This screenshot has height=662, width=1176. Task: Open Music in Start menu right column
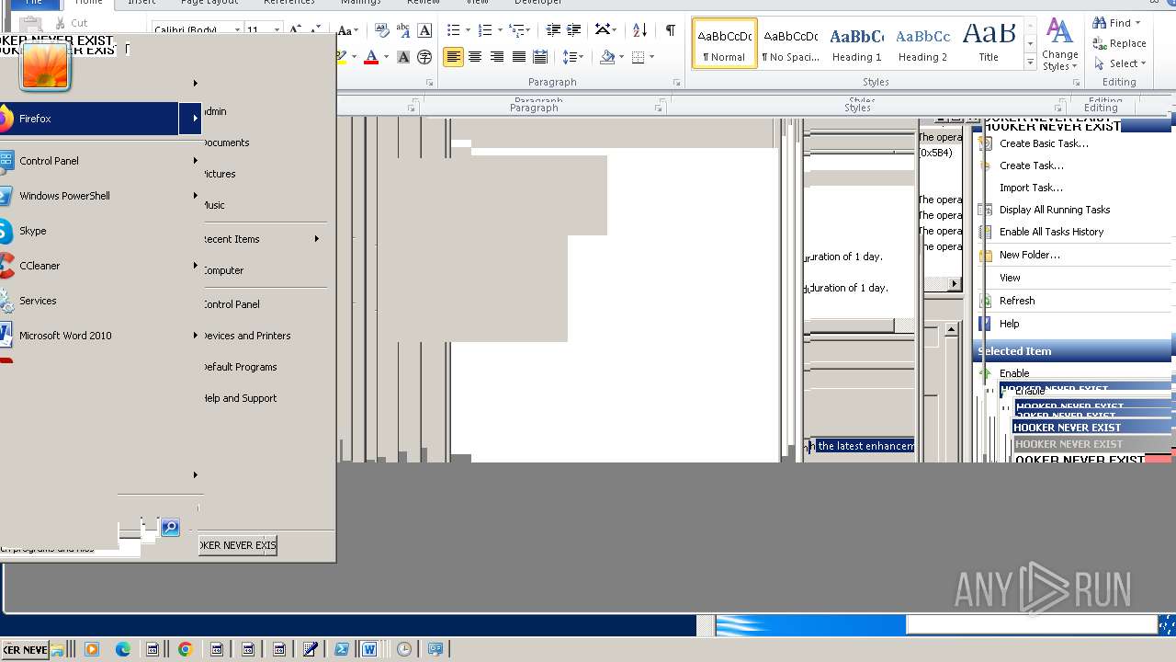point(214,205)
